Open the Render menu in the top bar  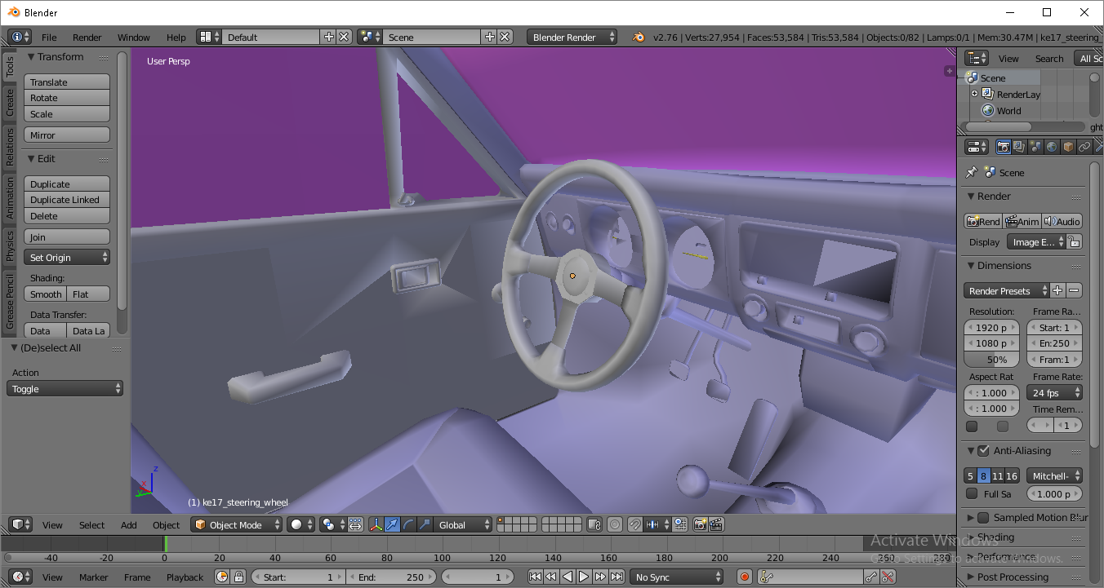pyautogui.click(x=87, y=38)
